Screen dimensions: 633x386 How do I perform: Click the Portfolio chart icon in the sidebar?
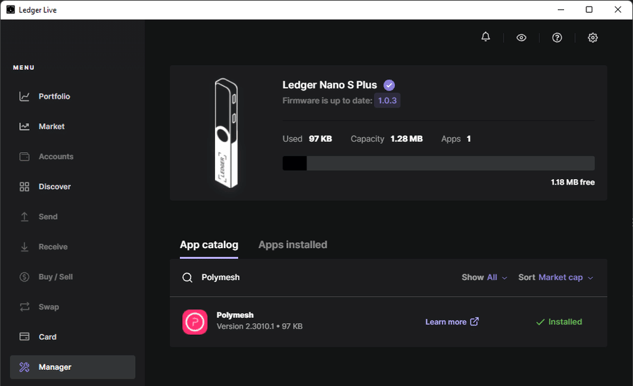24,97
